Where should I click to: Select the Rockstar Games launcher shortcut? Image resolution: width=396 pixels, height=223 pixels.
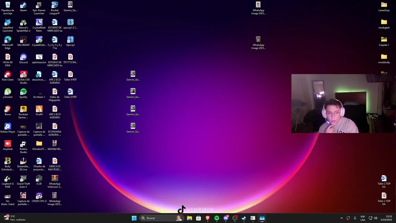coord(23,112)
